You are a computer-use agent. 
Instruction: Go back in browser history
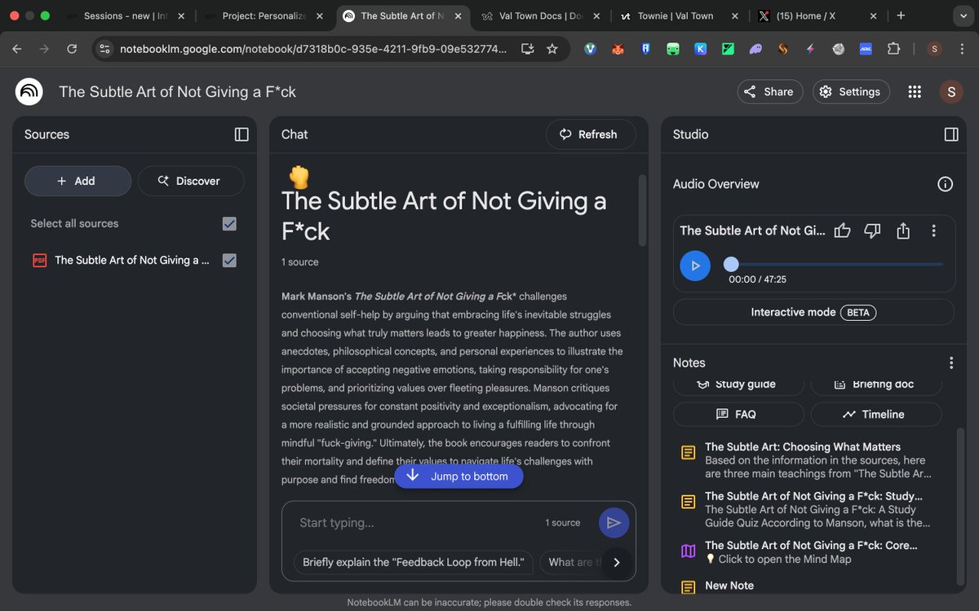point(17,49)
